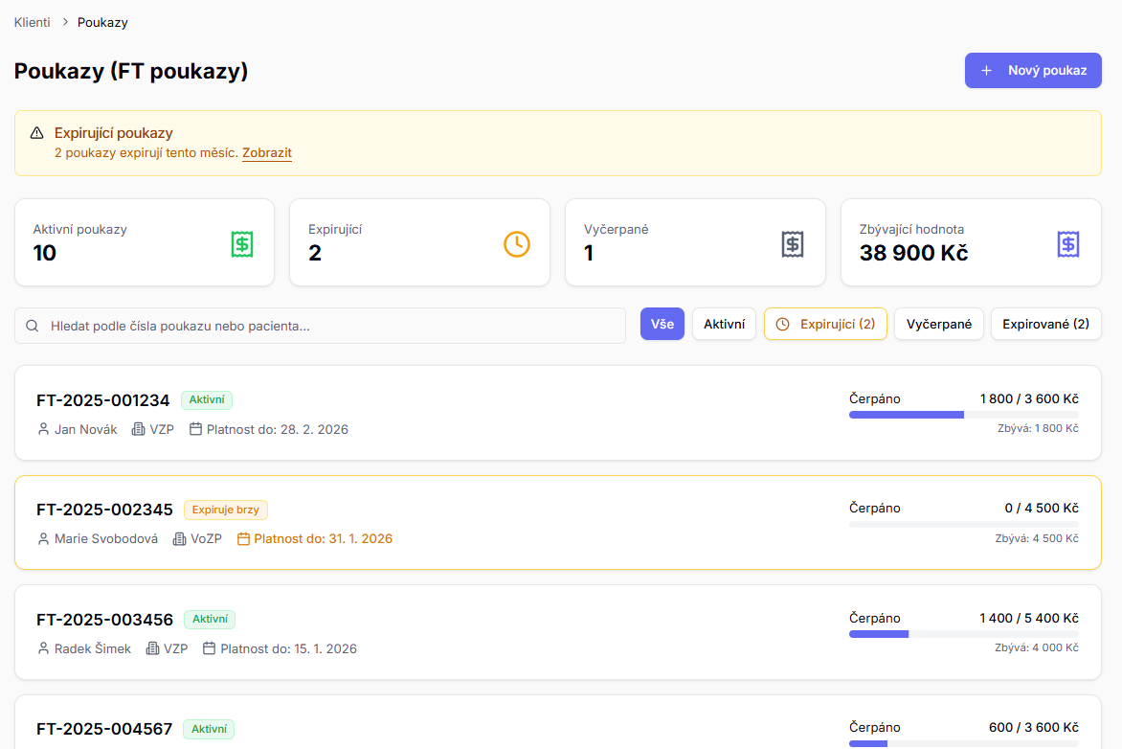The height and width of the screenshot is (749, 1122).
Task: Create a new voucher with Nový poukaz
Action: [x=1033, y=70]
